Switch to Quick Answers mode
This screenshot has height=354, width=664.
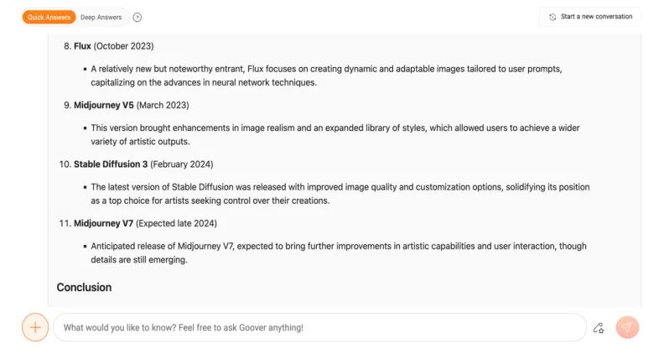[x=49, y=18]
